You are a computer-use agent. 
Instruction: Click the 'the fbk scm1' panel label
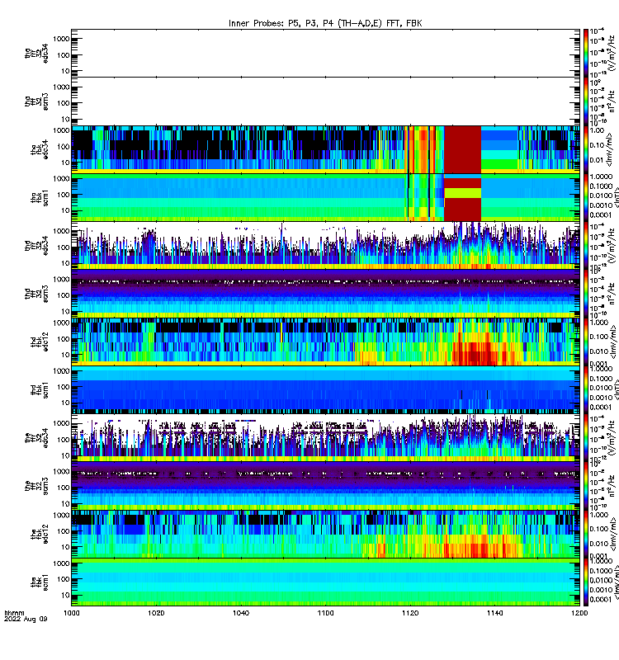[x=40, y=582]
